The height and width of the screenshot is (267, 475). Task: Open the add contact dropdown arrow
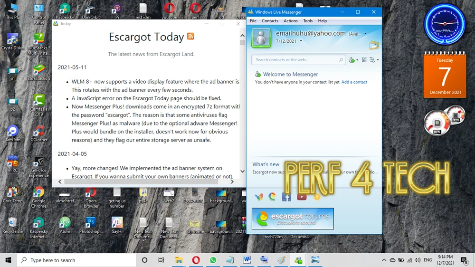(x=358, y=60)
